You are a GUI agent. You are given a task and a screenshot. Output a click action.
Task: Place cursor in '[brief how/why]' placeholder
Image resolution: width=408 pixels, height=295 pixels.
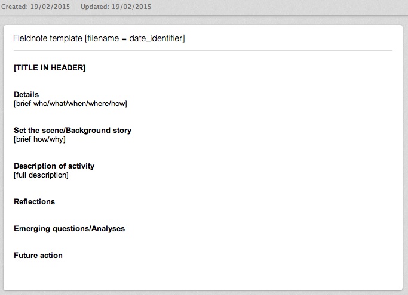click(x=39, y=139)
